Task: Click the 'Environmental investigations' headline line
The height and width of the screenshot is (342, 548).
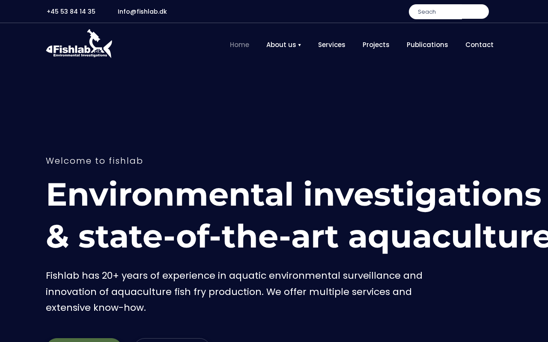Action: coord(294,195)
